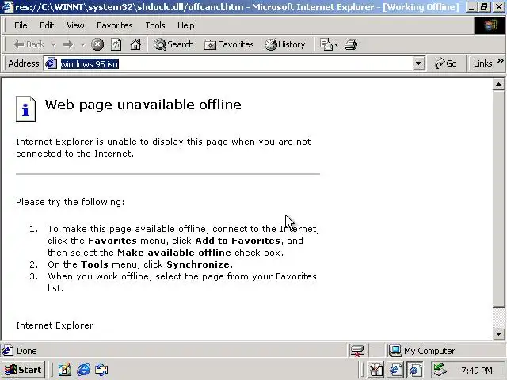Click the offline status icon in status bar
The width and height of the screenshot is (507, 380).
pyautogui.click(x=357, y=351)
